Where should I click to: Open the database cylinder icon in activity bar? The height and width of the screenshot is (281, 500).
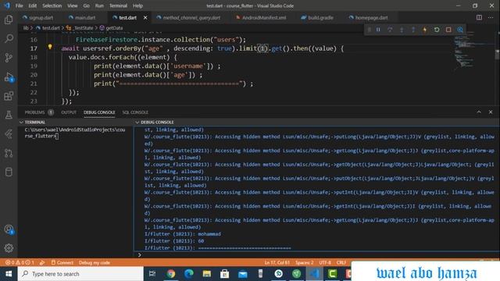9,172
